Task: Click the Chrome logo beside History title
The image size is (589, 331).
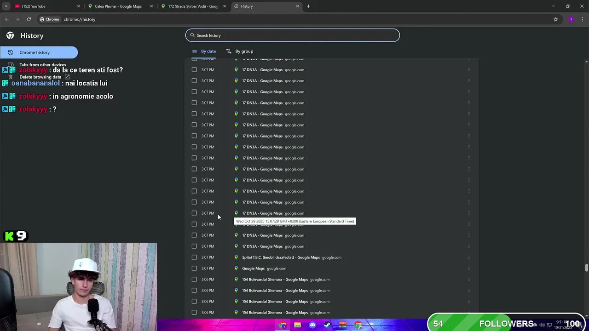Action: [10, 35]
